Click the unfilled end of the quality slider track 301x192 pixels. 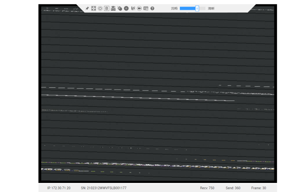point(202,8)
